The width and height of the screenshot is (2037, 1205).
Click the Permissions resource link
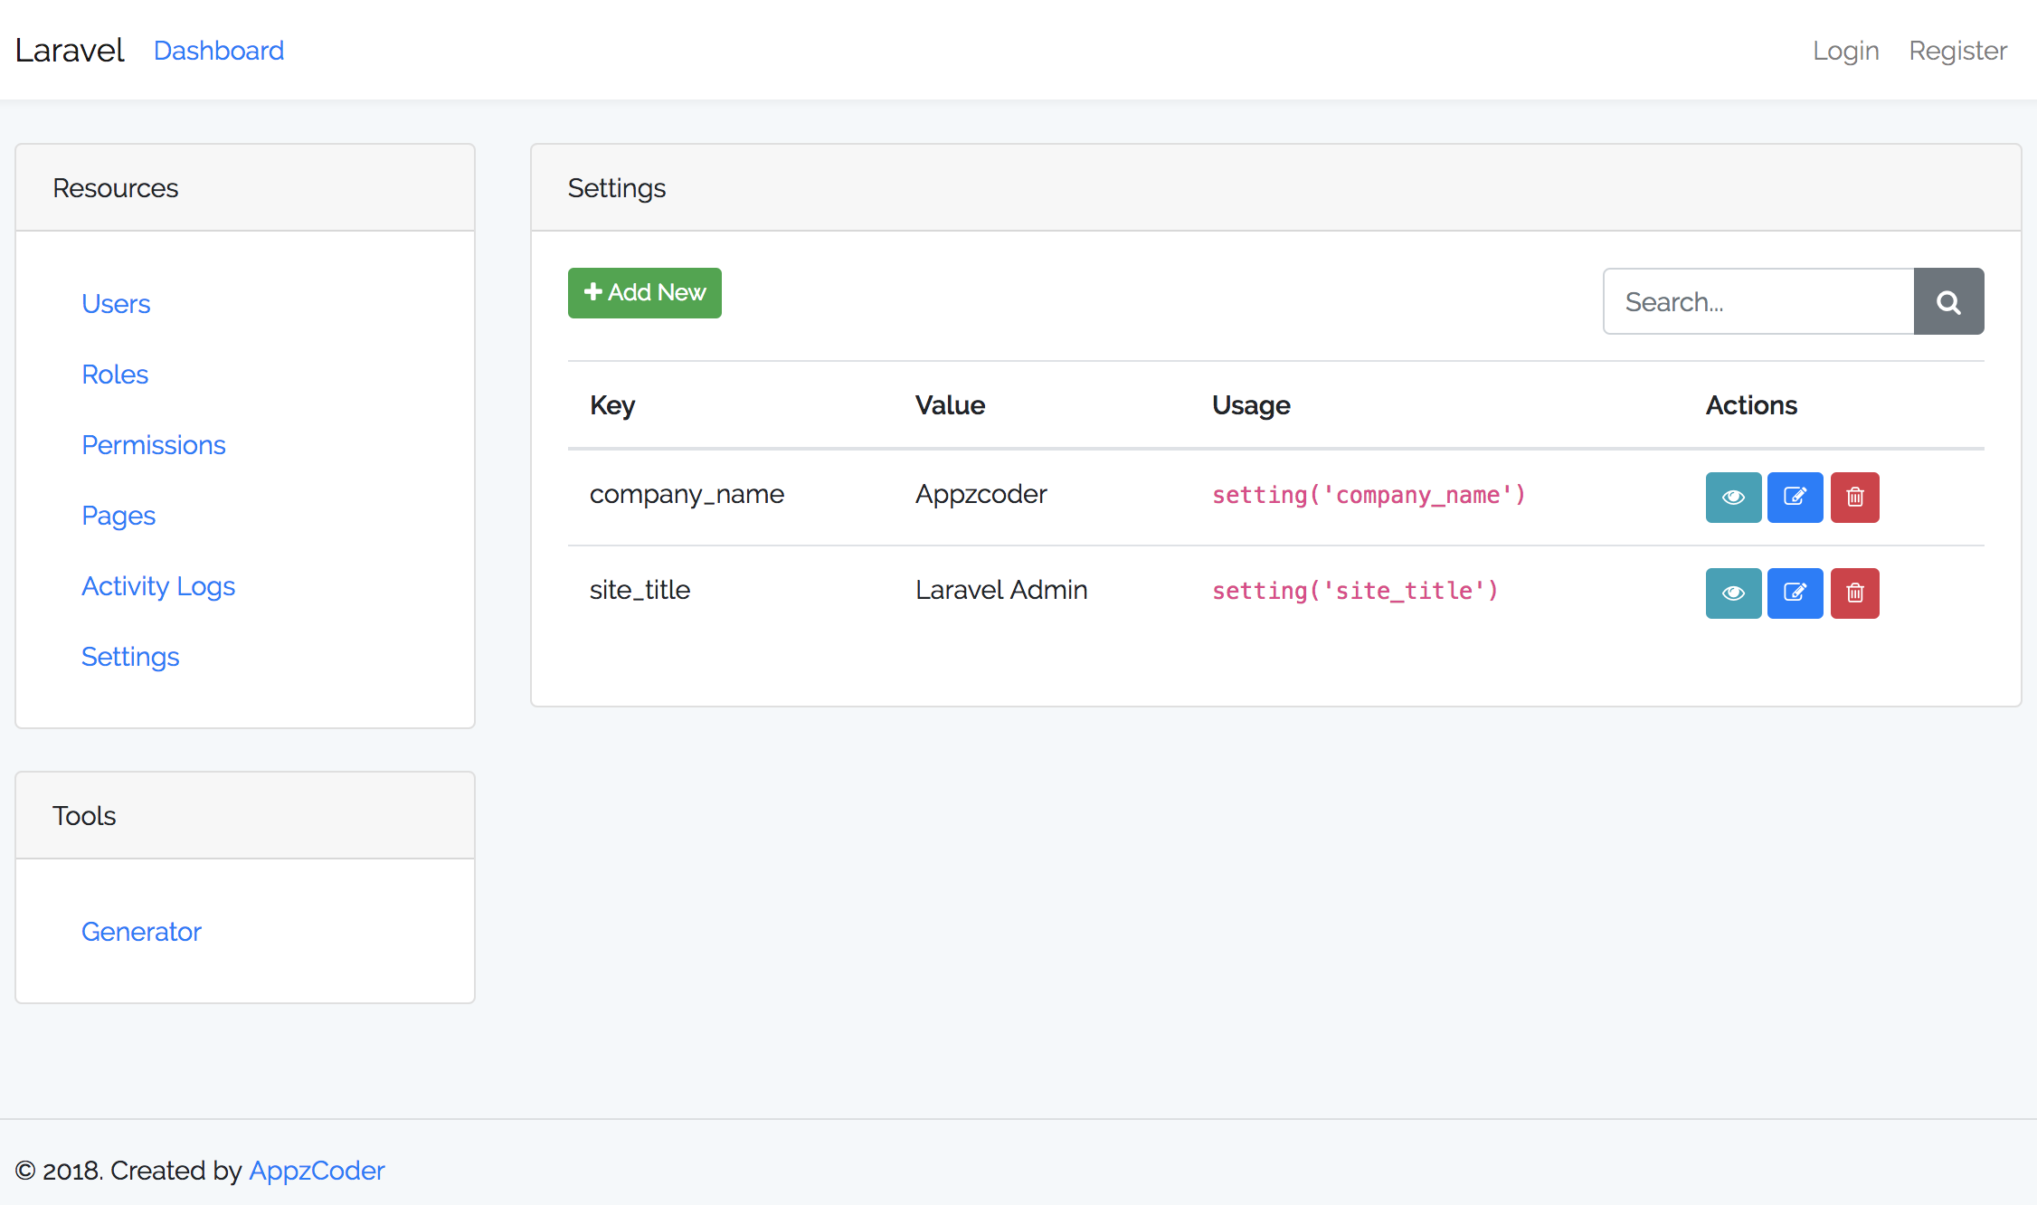pos(154,445)
